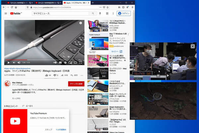Play the main YouTube video

[x=9, y=63]
